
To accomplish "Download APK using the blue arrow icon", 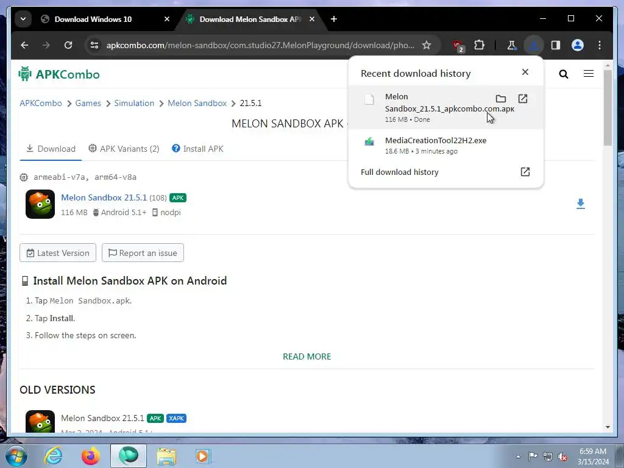I will pos(581,204).
